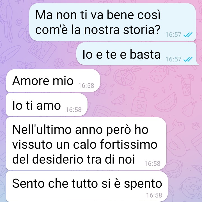This screenshot has width=202, height=202.
Task: Click 16:57 timestamp on 'la nostra storia?' message
Action: pyautogui.click(x=173, y=35)
